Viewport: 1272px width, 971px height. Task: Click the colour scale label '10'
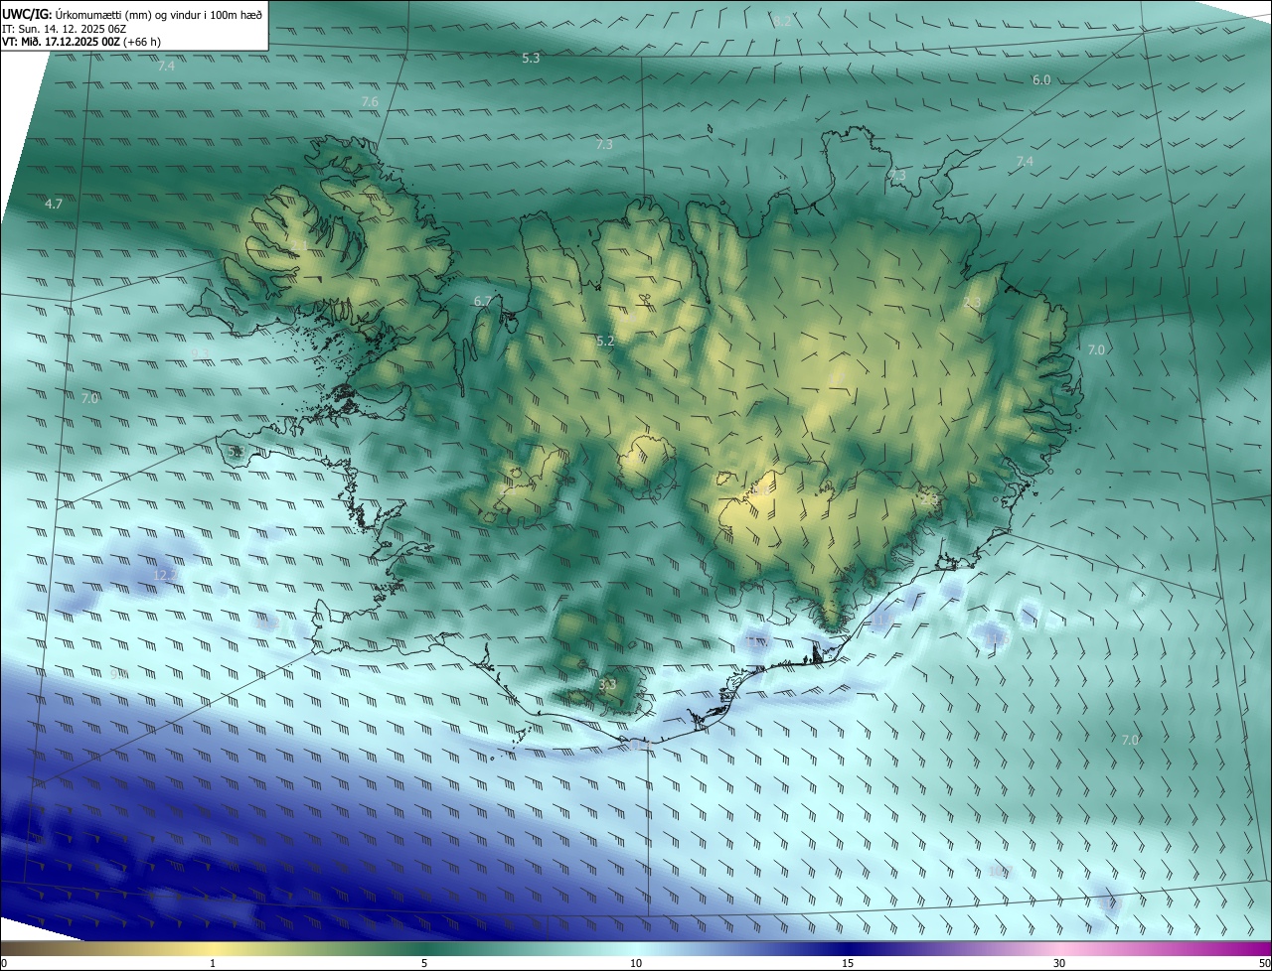pyautogui.click(x=636, y=964)
